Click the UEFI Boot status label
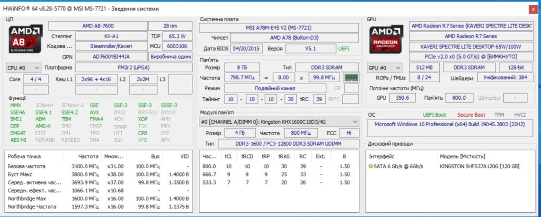The width and height of the screenshot is (541, 217). 435,115
